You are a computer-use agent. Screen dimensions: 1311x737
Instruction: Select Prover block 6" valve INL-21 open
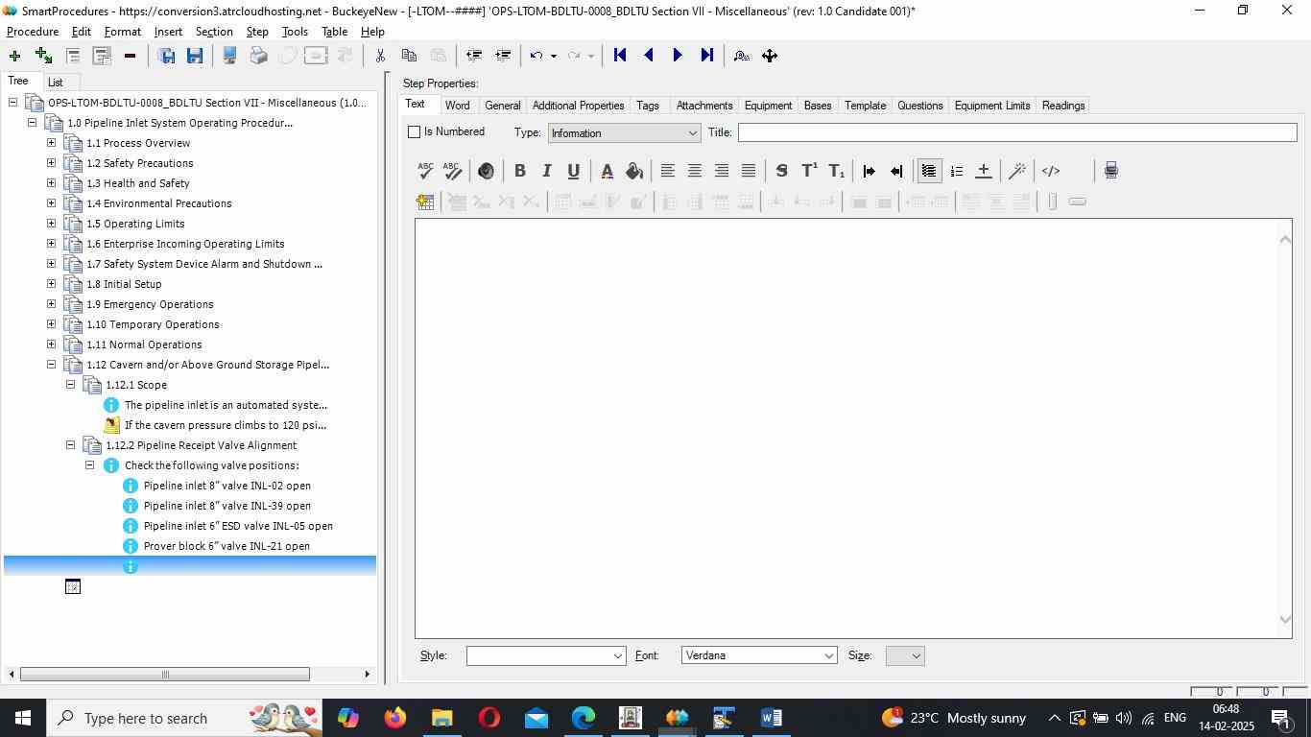pyautogui.click(x=226, y=546)
